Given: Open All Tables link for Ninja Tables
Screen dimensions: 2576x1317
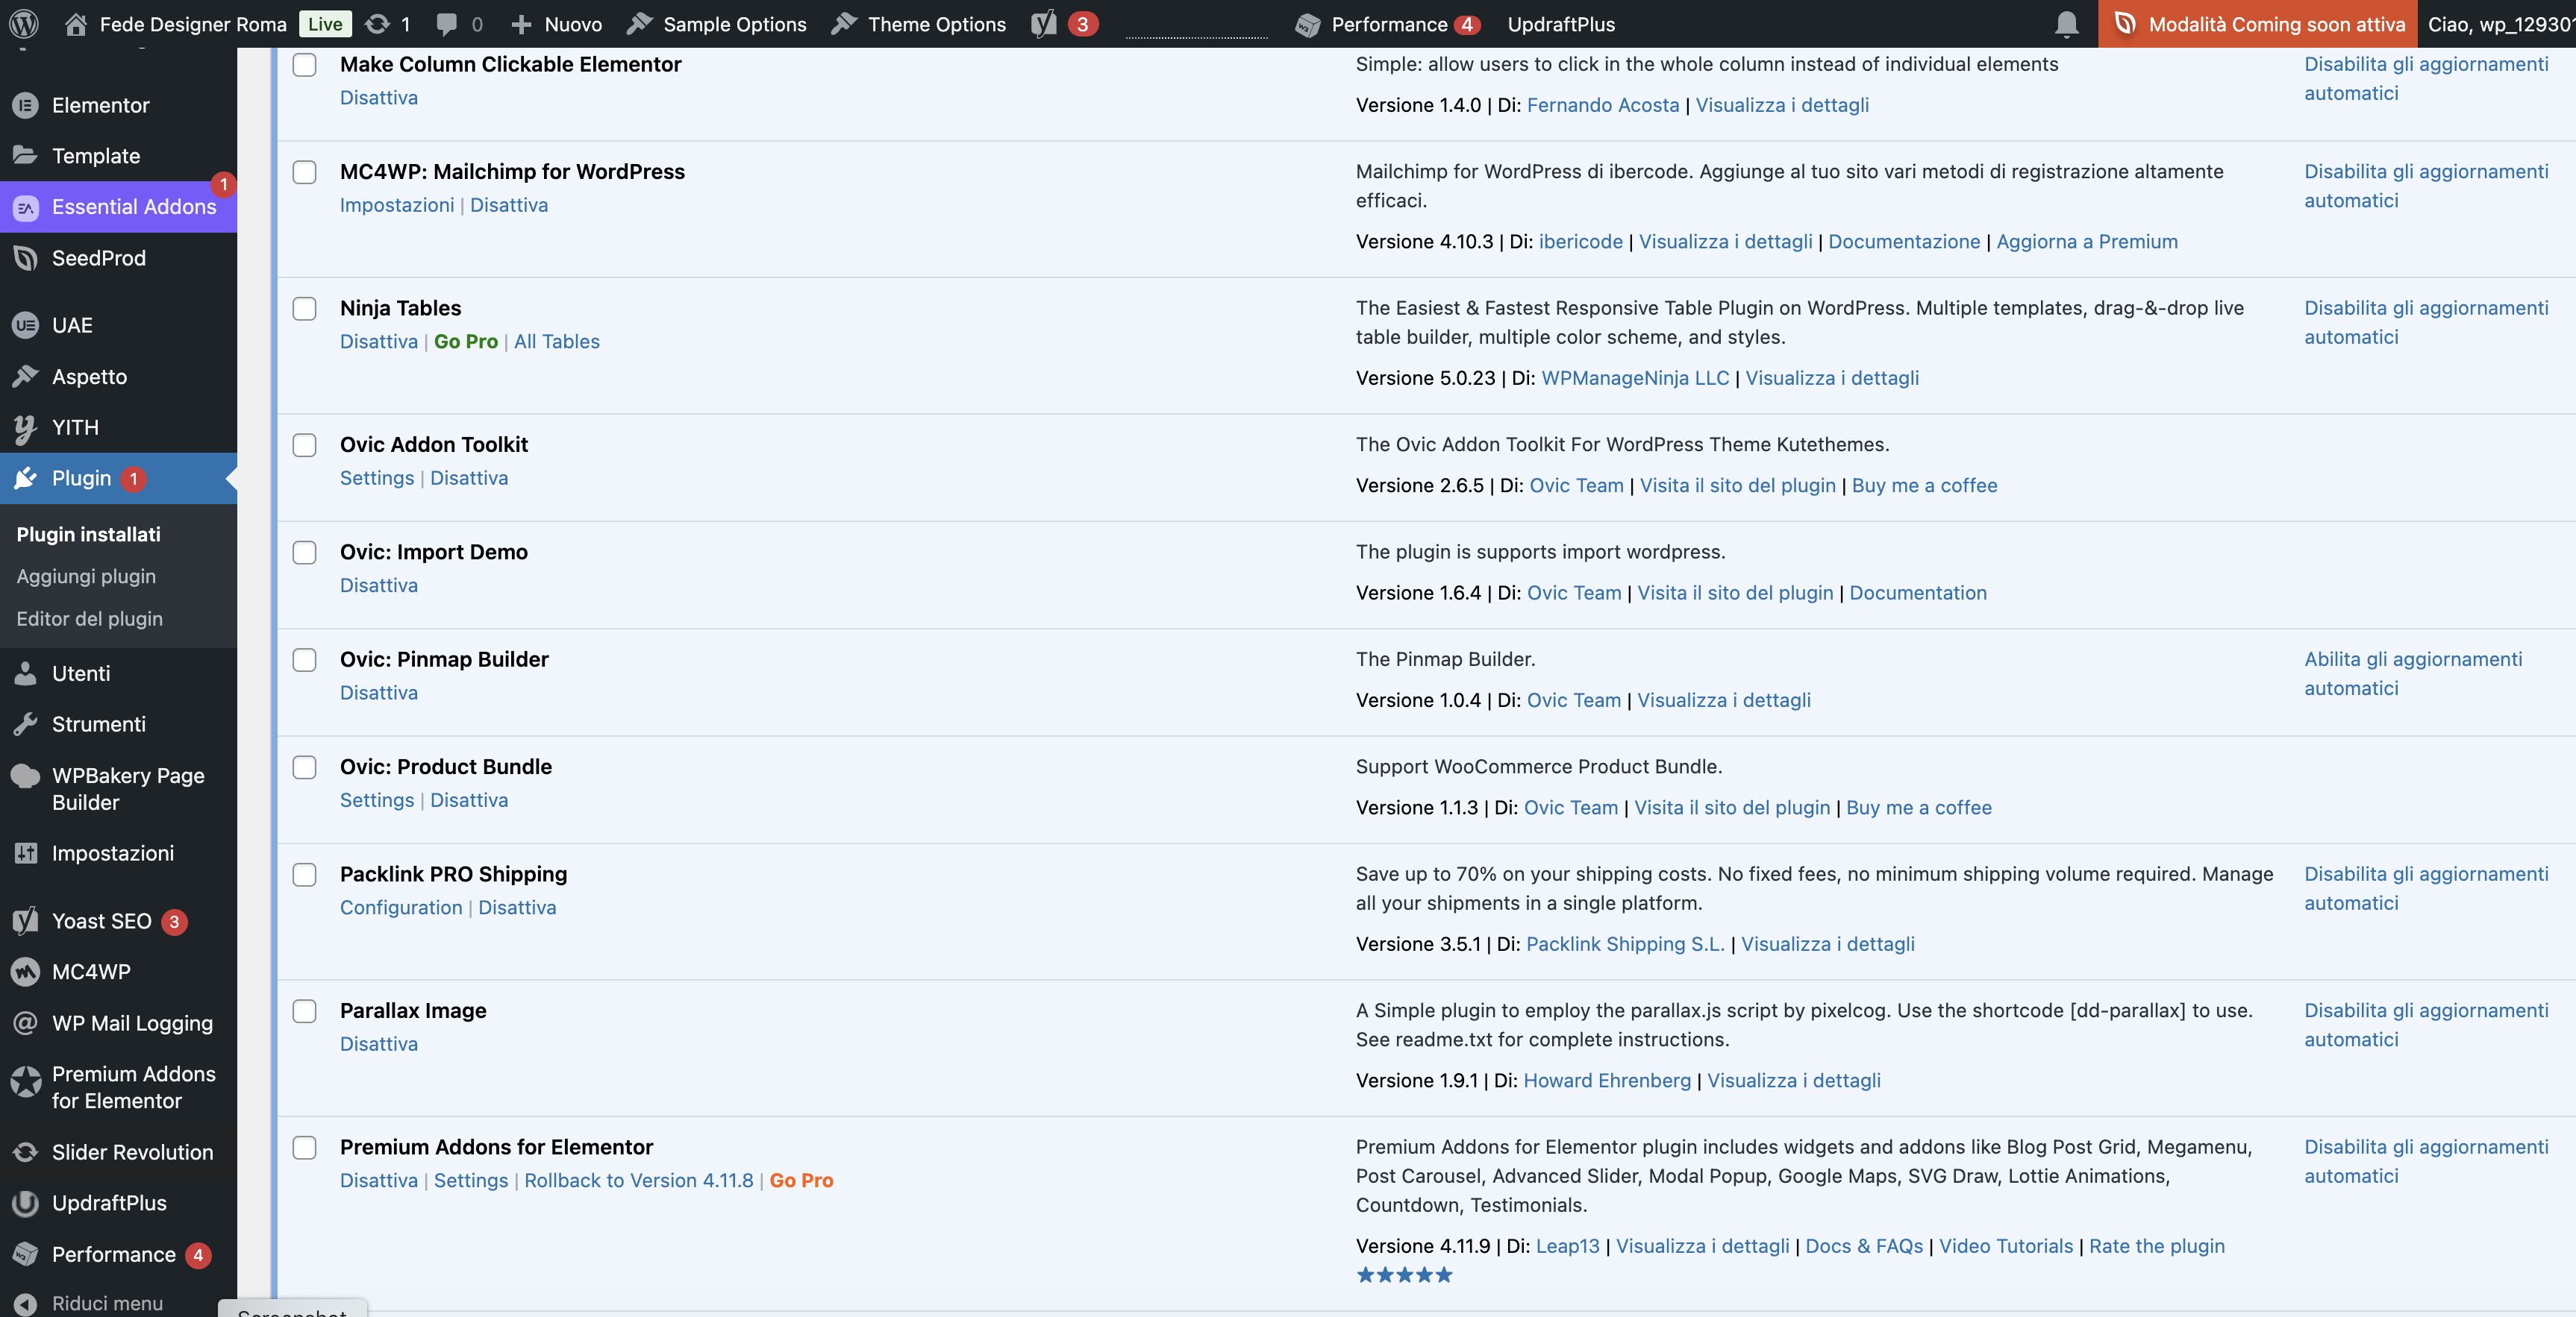Looking at the screenshot, I should (x=557, y=342).
